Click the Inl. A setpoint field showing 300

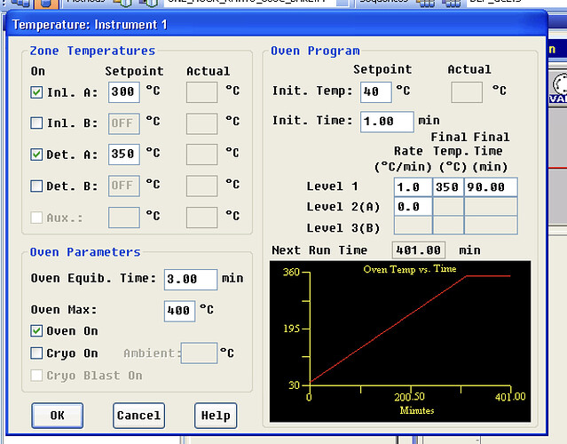[124, 92]
